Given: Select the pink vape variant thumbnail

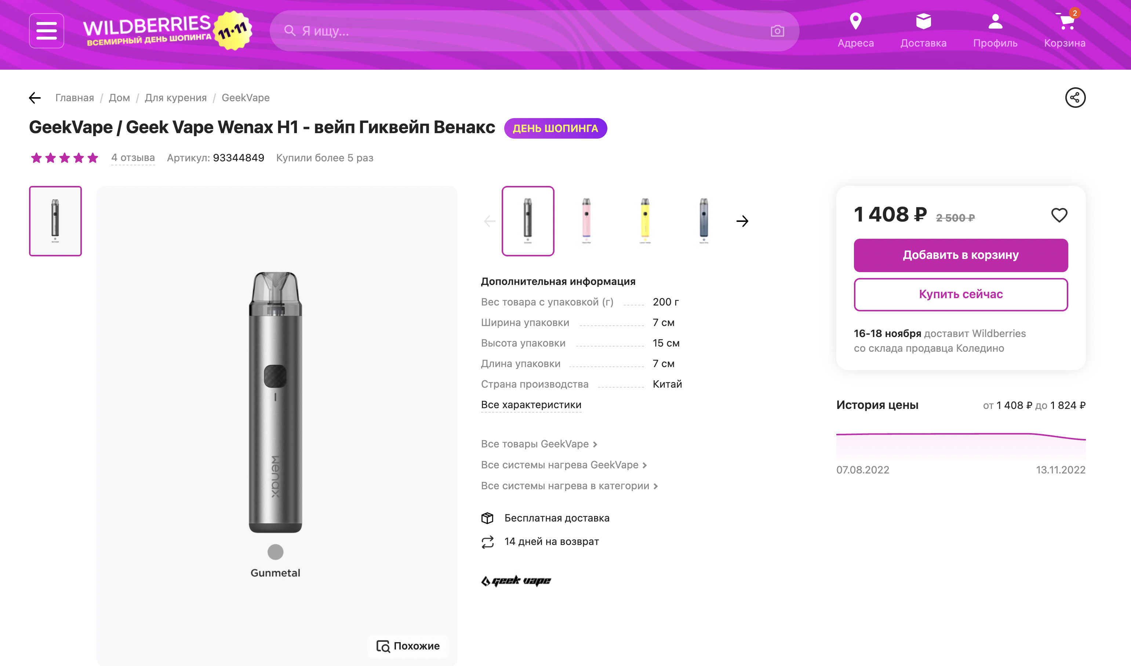Looking at the screenshot, I should pos(586,221).
